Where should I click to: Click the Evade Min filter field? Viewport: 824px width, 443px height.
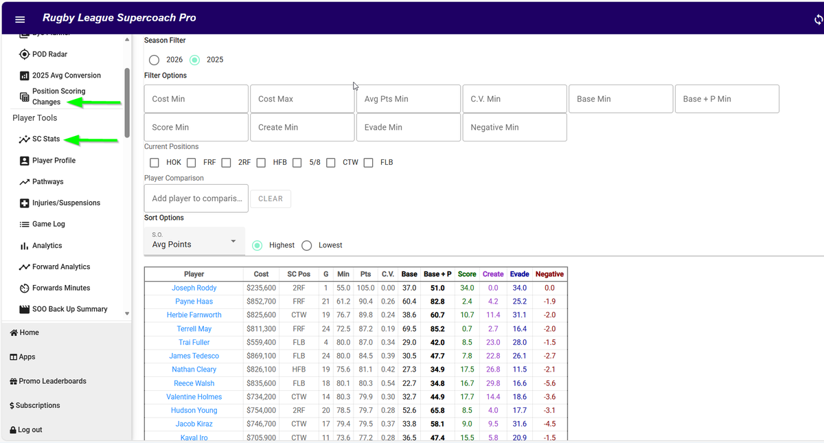tap(409, 127)
